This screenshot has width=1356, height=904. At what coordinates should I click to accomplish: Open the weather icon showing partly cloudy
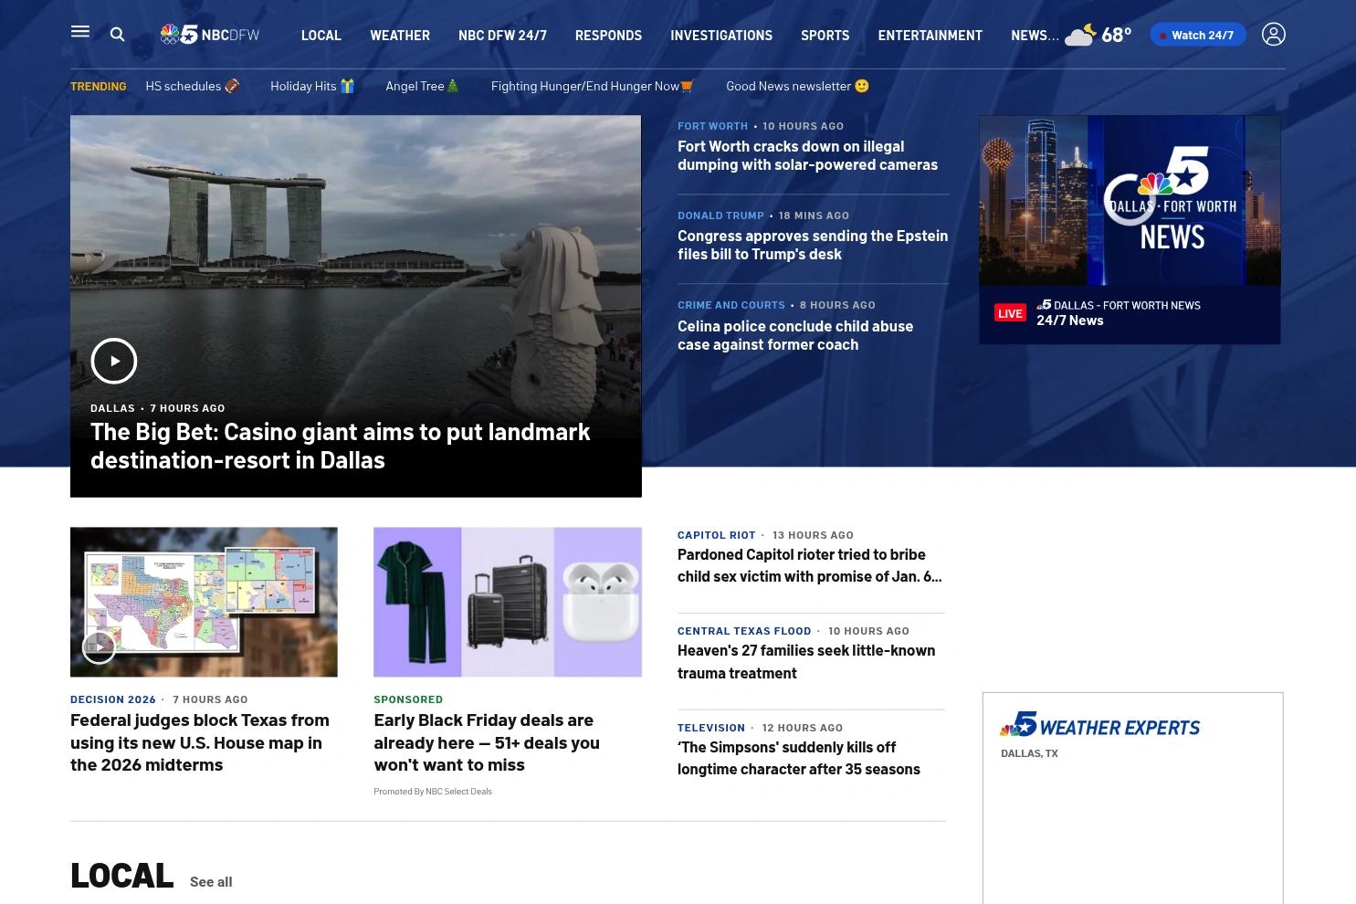[1080, 35]
